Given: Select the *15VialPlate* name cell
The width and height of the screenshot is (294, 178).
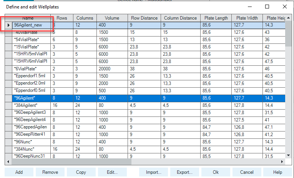Looking at the screenshot, I should click(31, 47).
